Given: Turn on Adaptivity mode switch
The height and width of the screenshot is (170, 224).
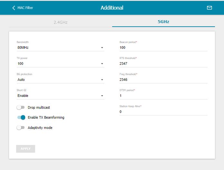Looking at the screenshot, I should tap(21, 128).
